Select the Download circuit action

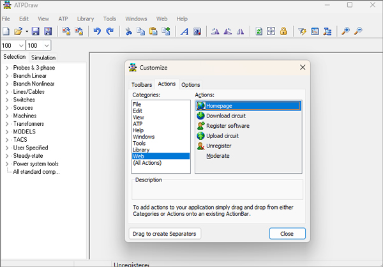225,116
